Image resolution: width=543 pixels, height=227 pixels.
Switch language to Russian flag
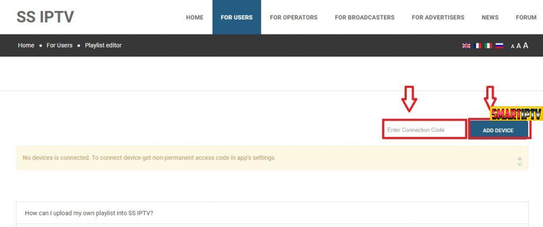500,46
